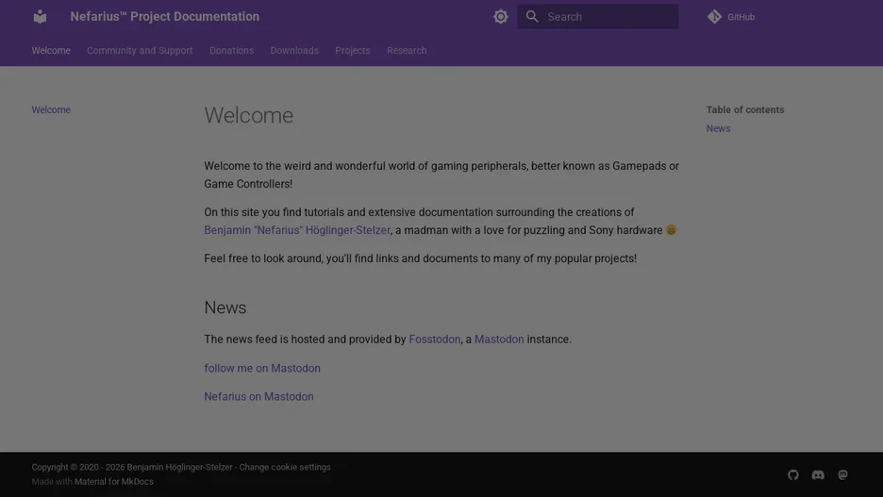
Task: Open the Downloads tab
Action: (x=294, y=51)
